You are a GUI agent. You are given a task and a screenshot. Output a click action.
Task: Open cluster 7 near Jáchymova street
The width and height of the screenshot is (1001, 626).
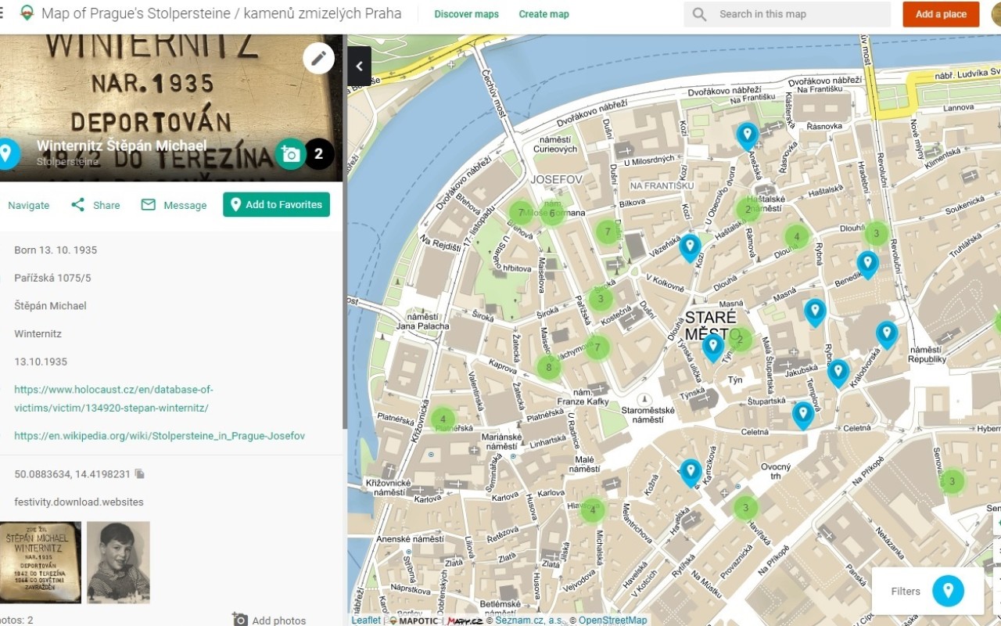coord(597,347)
